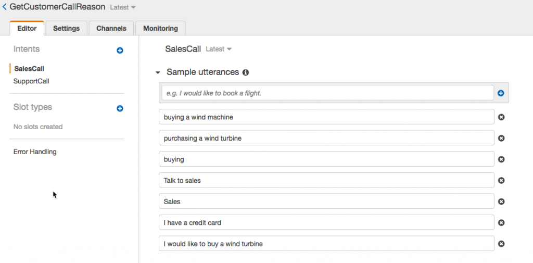Viewport: 533px width, 263px height.
Task: Delete the 'I have a credit card' utterance
Action: point(501,223)
